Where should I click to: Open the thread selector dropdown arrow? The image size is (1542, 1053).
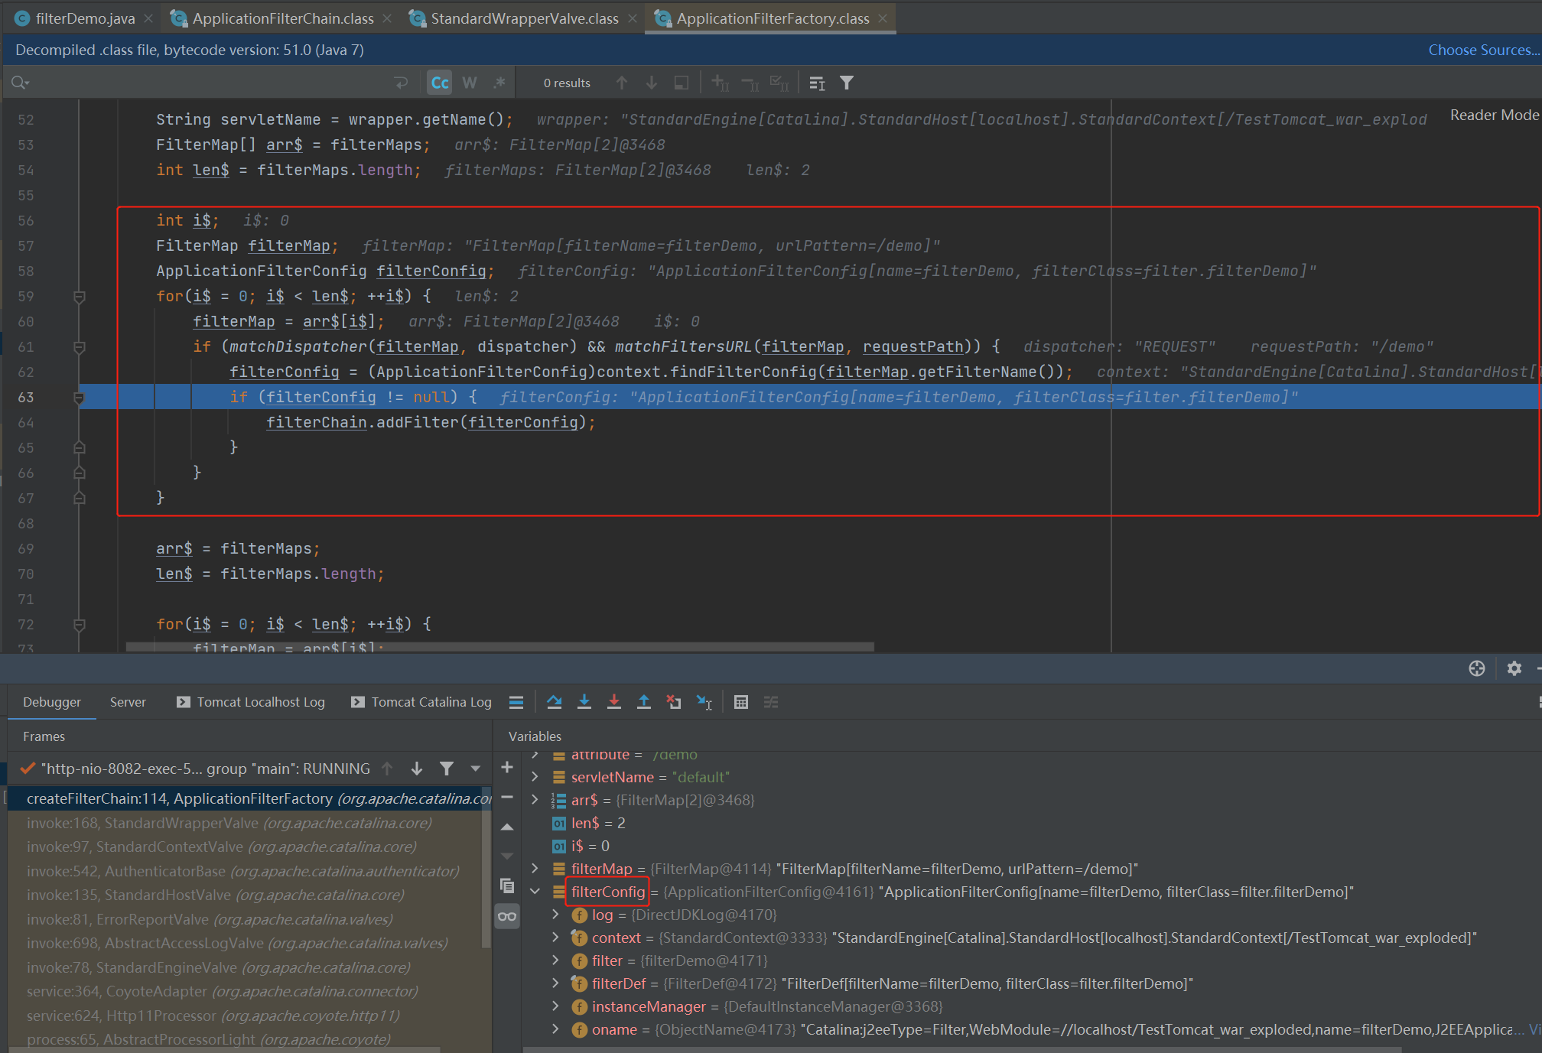coord(476,769)
